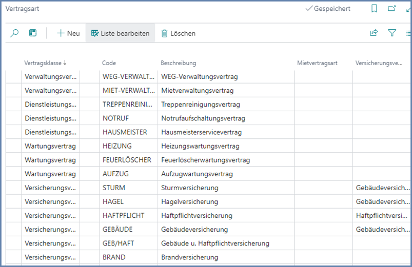The image size is (412, 267).
Task: Click the FEUERLÖSCHER code cell
Action: [127, 160]
